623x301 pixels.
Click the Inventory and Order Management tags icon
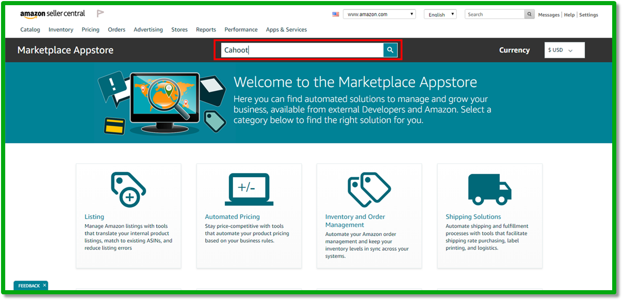369,190
